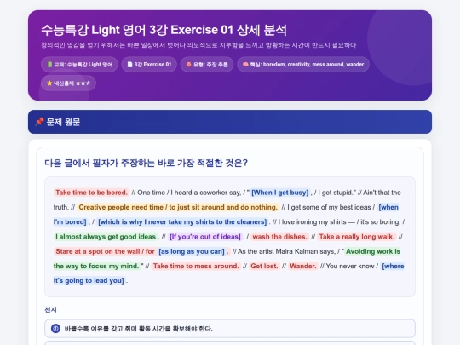Click the 선지 label above the options

click(x=50, y=310)
